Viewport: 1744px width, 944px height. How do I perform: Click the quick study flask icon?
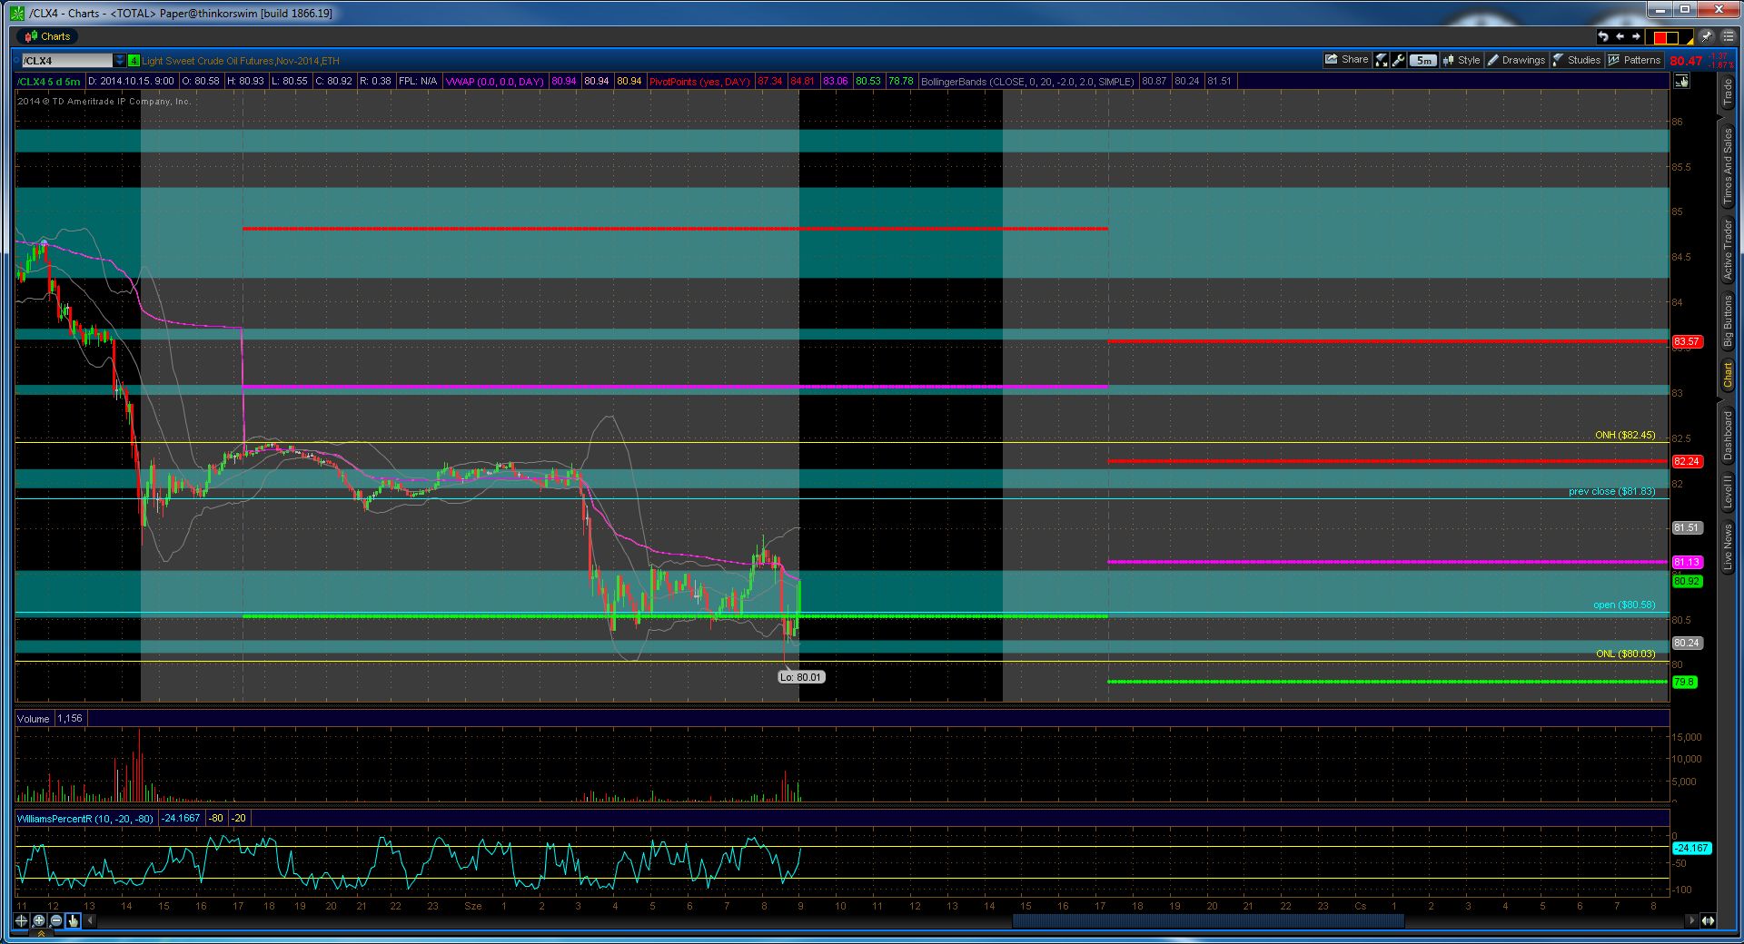tap(1382, 61)
